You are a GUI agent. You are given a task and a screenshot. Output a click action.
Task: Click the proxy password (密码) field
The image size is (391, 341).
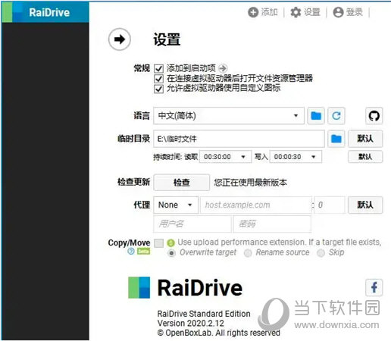click(x=272, y=224)
